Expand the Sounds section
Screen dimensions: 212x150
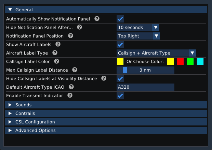tap(106, 105)
